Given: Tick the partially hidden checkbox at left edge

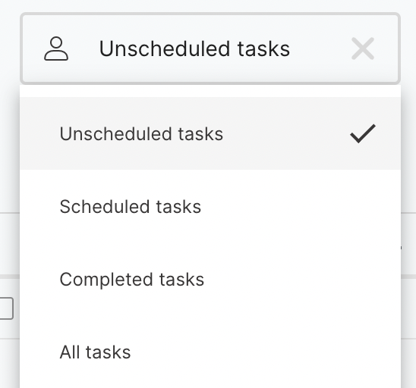Looking at the screenshot, I should coord(6,308).
